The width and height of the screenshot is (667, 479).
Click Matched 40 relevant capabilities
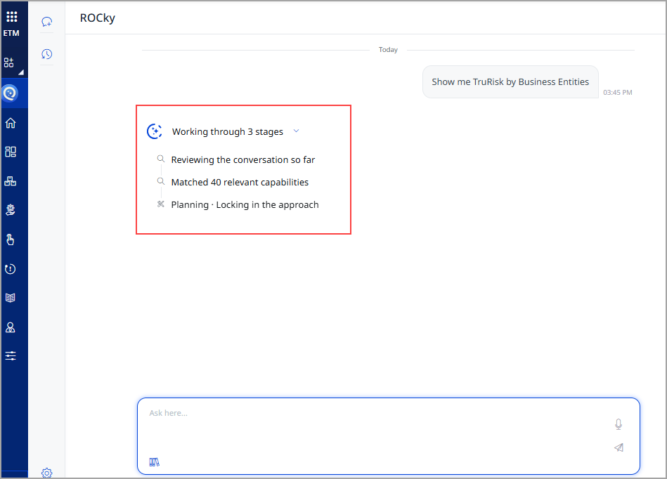point(240,183)
